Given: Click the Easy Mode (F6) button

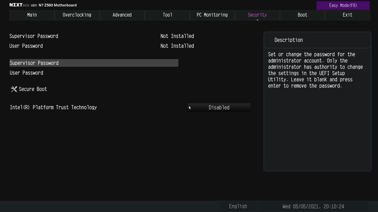Looking at the screenshot, I should pos(343,5).
